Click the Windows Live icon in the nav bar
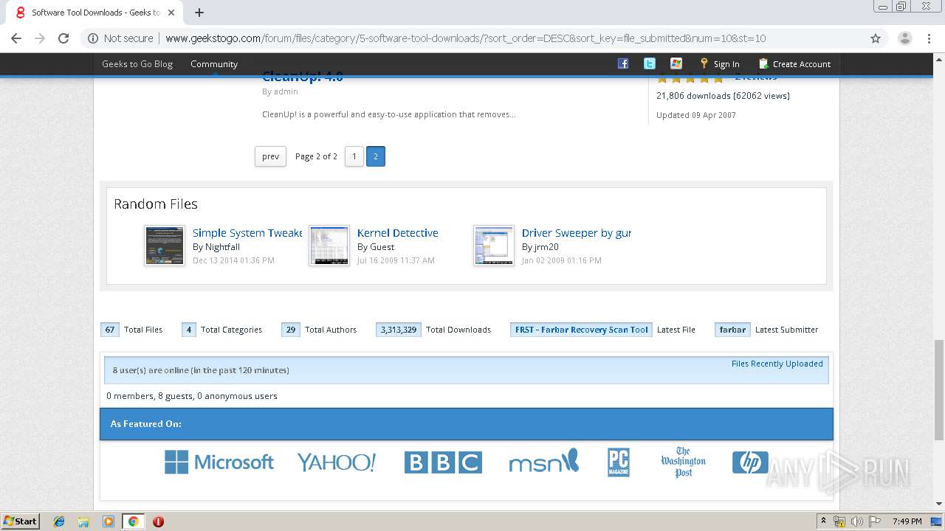The width and height of the screenshot is (945, 531). click(x=676, y=63)
